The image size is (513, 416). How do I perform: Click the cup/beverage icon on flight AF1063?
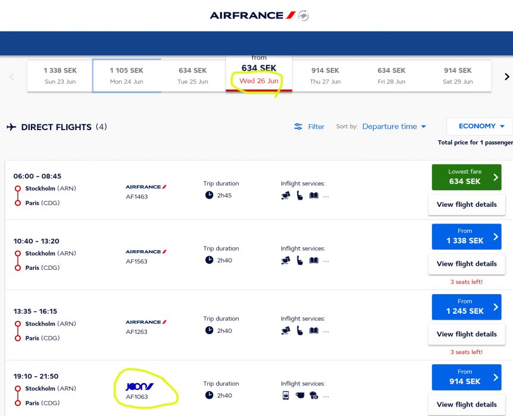(x=299, y=395)
